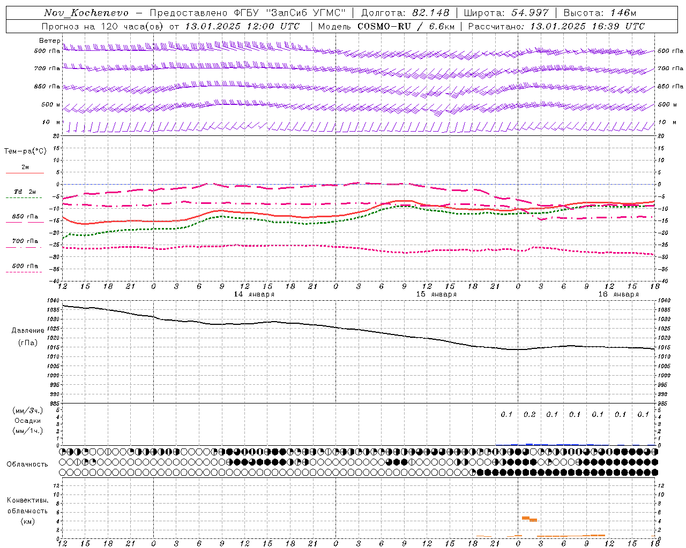The height and width of the screenshot is (548, 686).
Task: Click the (км) convective height unit label
Action: 28,521
